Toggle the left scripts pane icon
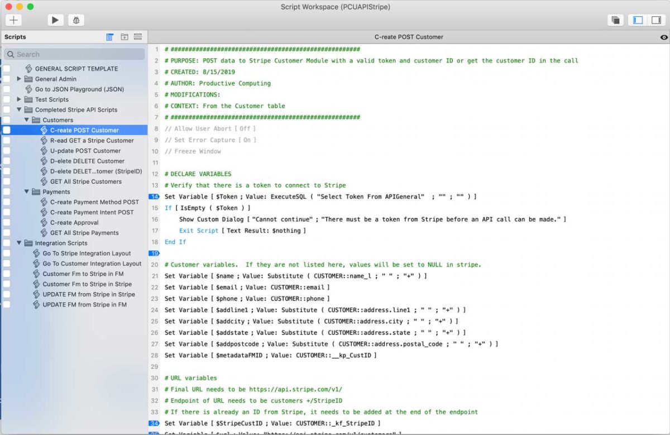670x435 pixels. [637, 20]
